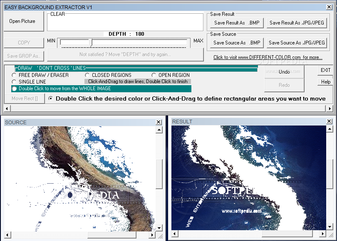337x241 pixels.
Task: Click the Move Rect [] button
Action: pyautogui.click(x=25, y=98)
